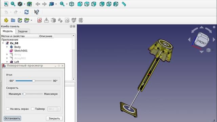Enable the Таймер checkbox
The image size is (217, 122).
[x=33, y=109]
